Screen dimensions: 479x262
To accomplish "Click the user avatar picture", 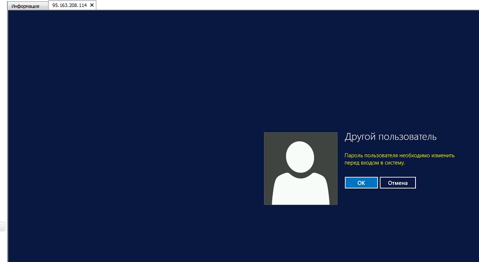I will [300, 168].
